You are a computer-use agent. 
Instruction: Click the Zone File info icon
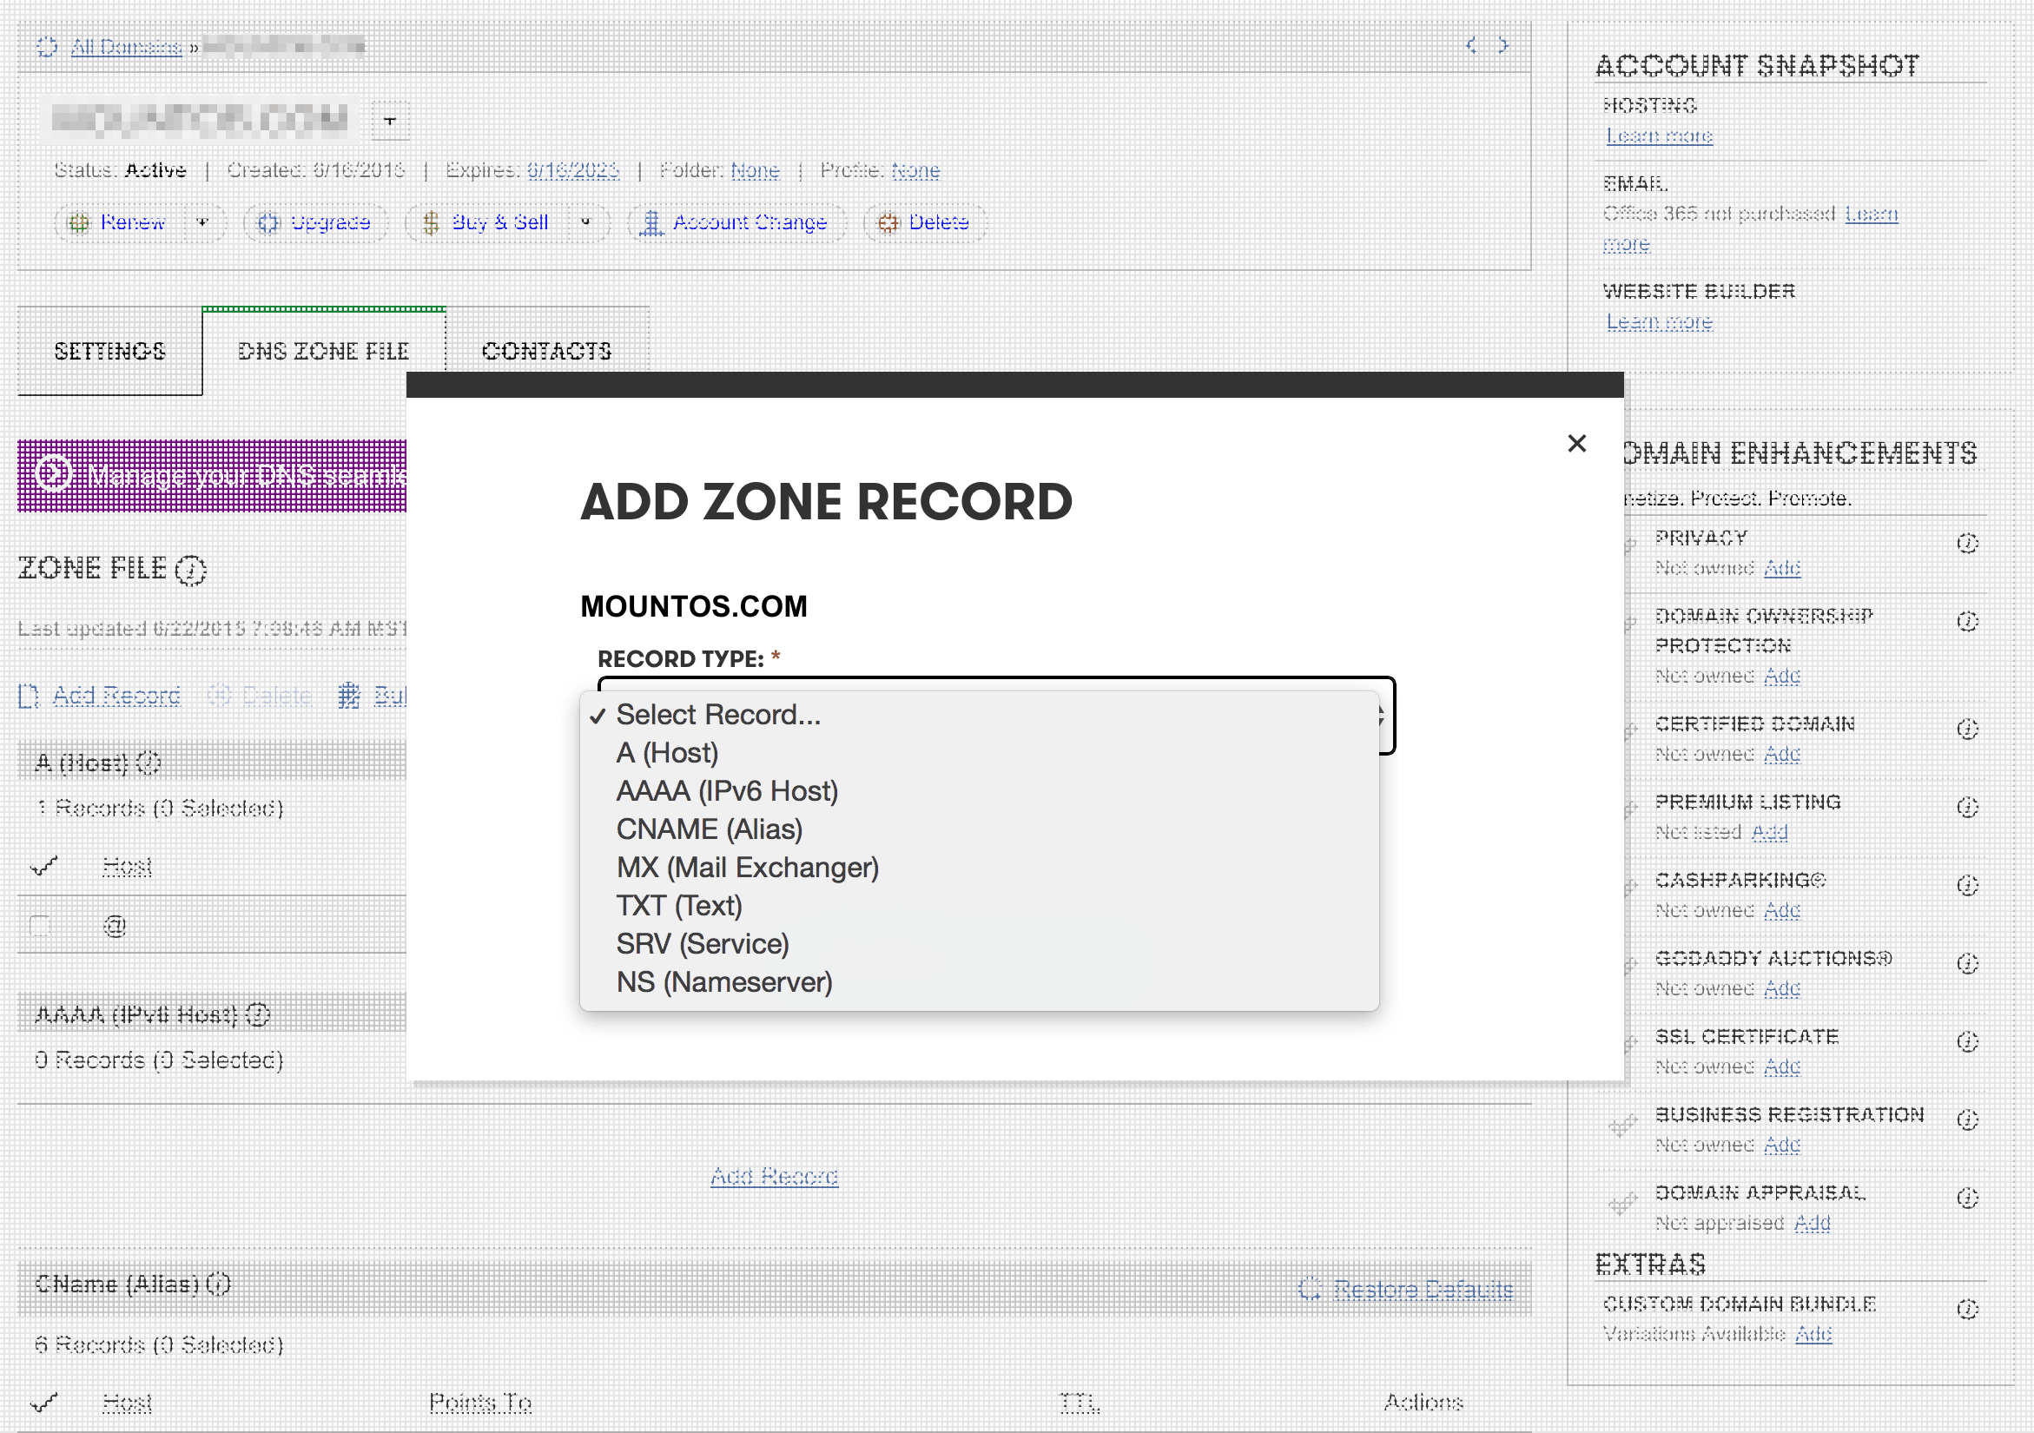(x=190, y=570)
